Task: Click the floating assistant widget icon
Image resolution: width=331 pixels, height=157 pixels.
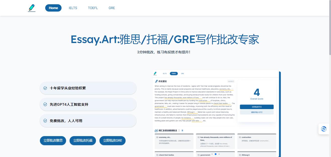Action: tap(324, 129)
